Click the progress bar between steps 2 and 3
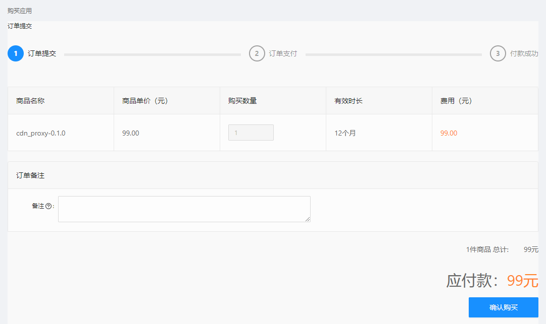This screenshot has width=546, height=324. tap(393, 54)
